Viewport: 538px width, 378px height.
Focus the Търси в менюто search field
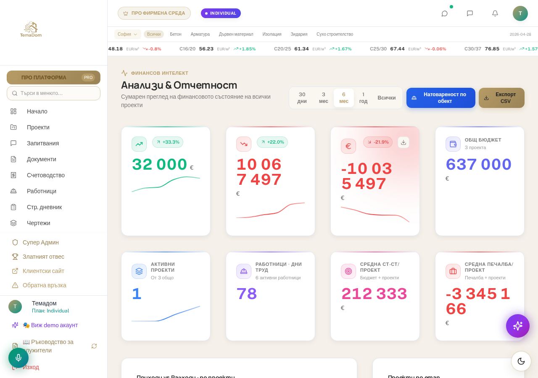[53, 93]
